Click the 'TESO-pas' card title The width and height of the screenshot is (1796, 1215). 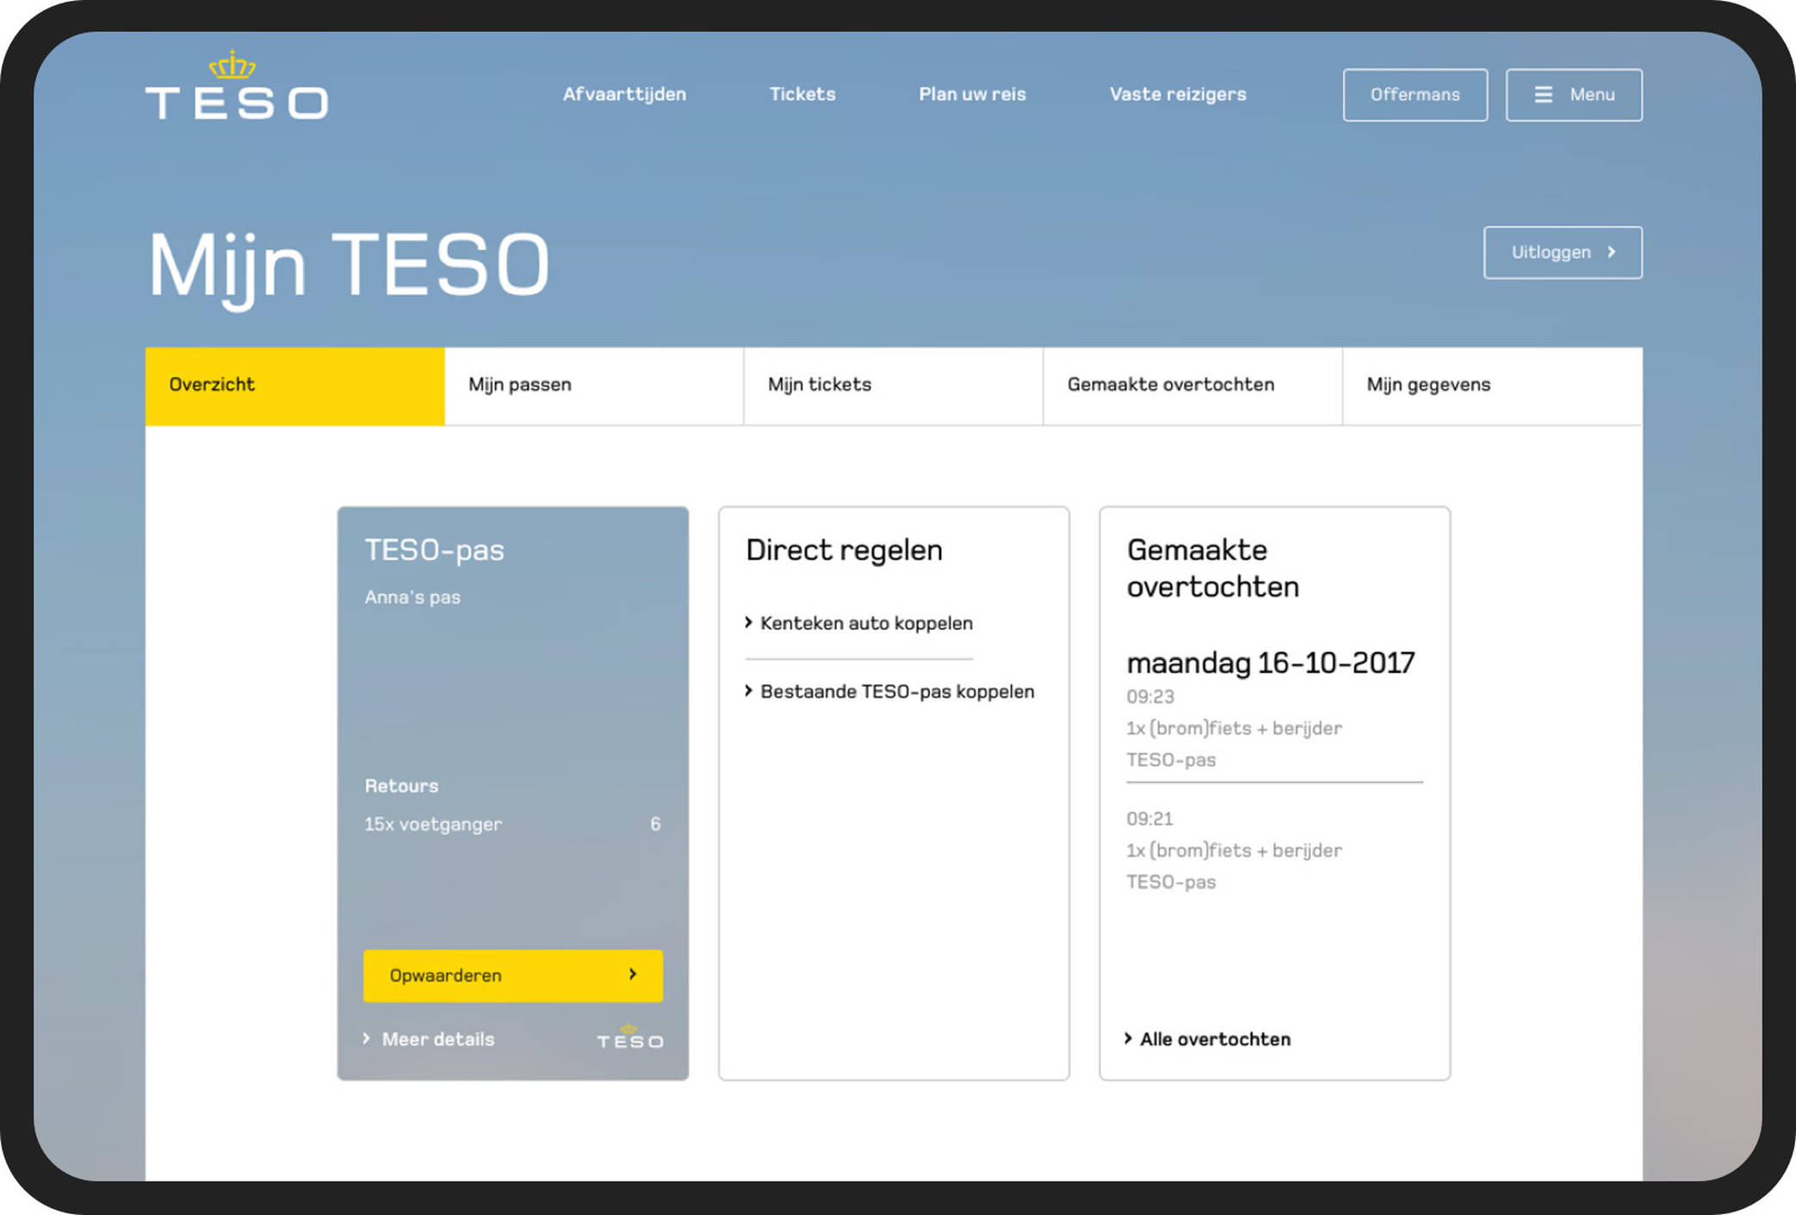pyautogui.click(x=434, y=550)
